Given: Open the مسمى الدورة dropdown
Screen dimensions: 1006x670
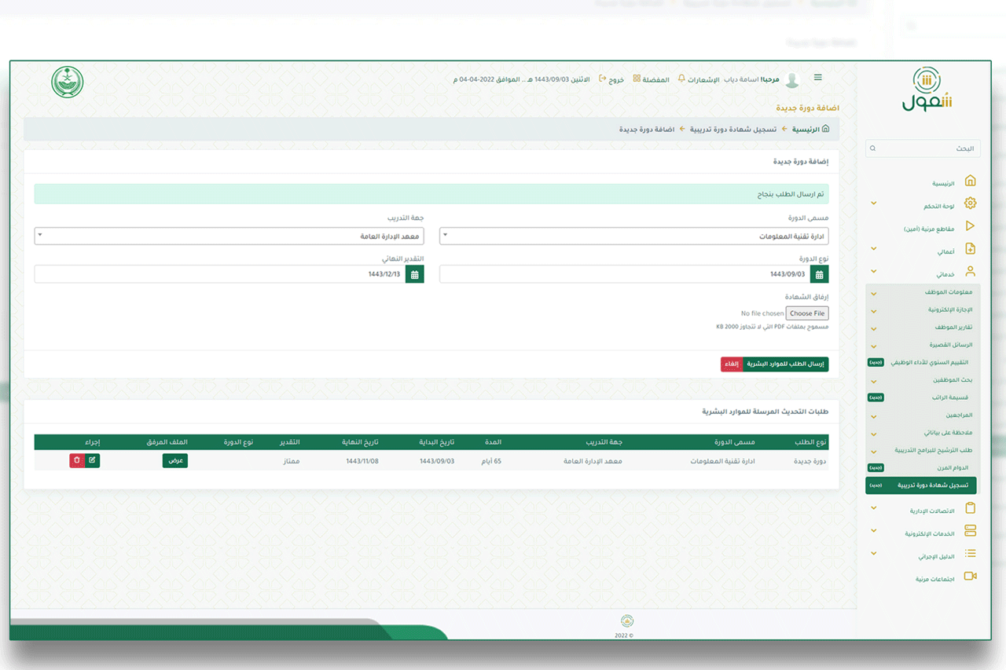Looking at the screenshot, I should 634,236.
